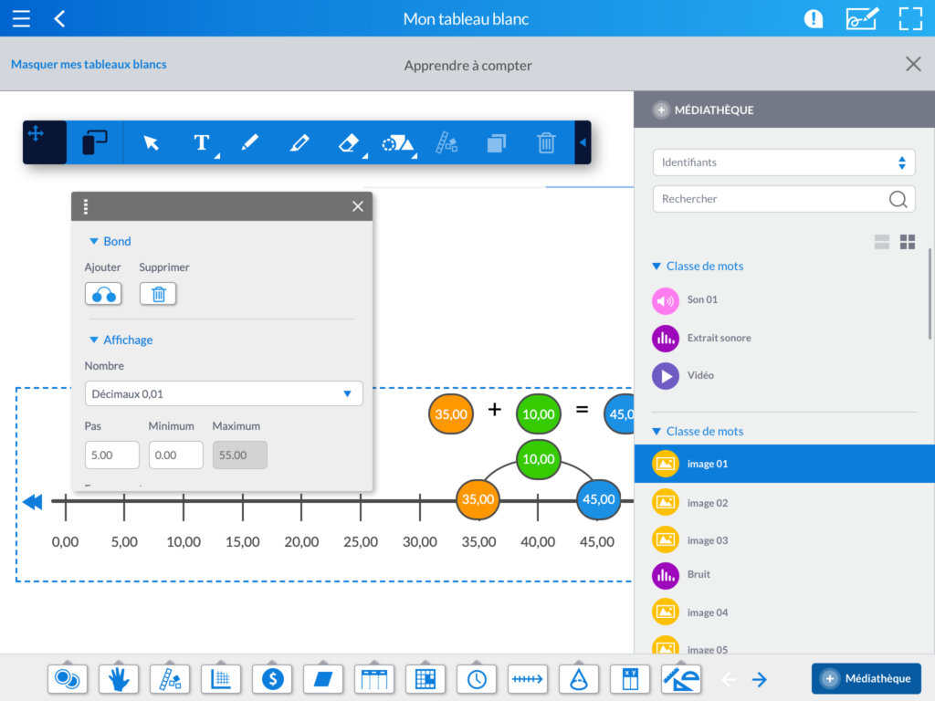Screen dimensions: 935x701
Task: Toggle fullscreen mode in header
Action: point(910,18)
